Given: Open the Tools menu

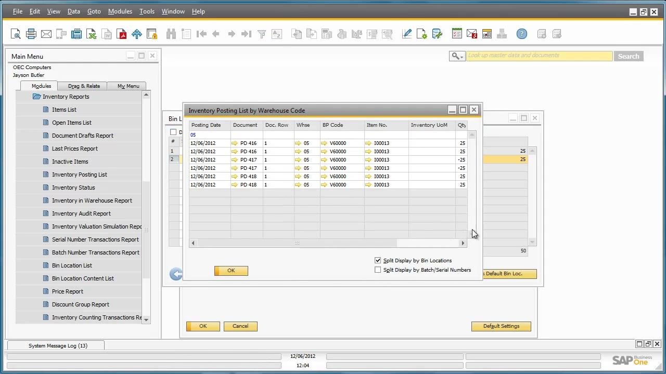Looking at the screenshot, I should pyautogui.click(x=147, y=11).
